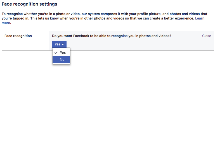Choose the checked Yes menu option
This screenshot has height=143, width=215.
click(x=63, y=52)
